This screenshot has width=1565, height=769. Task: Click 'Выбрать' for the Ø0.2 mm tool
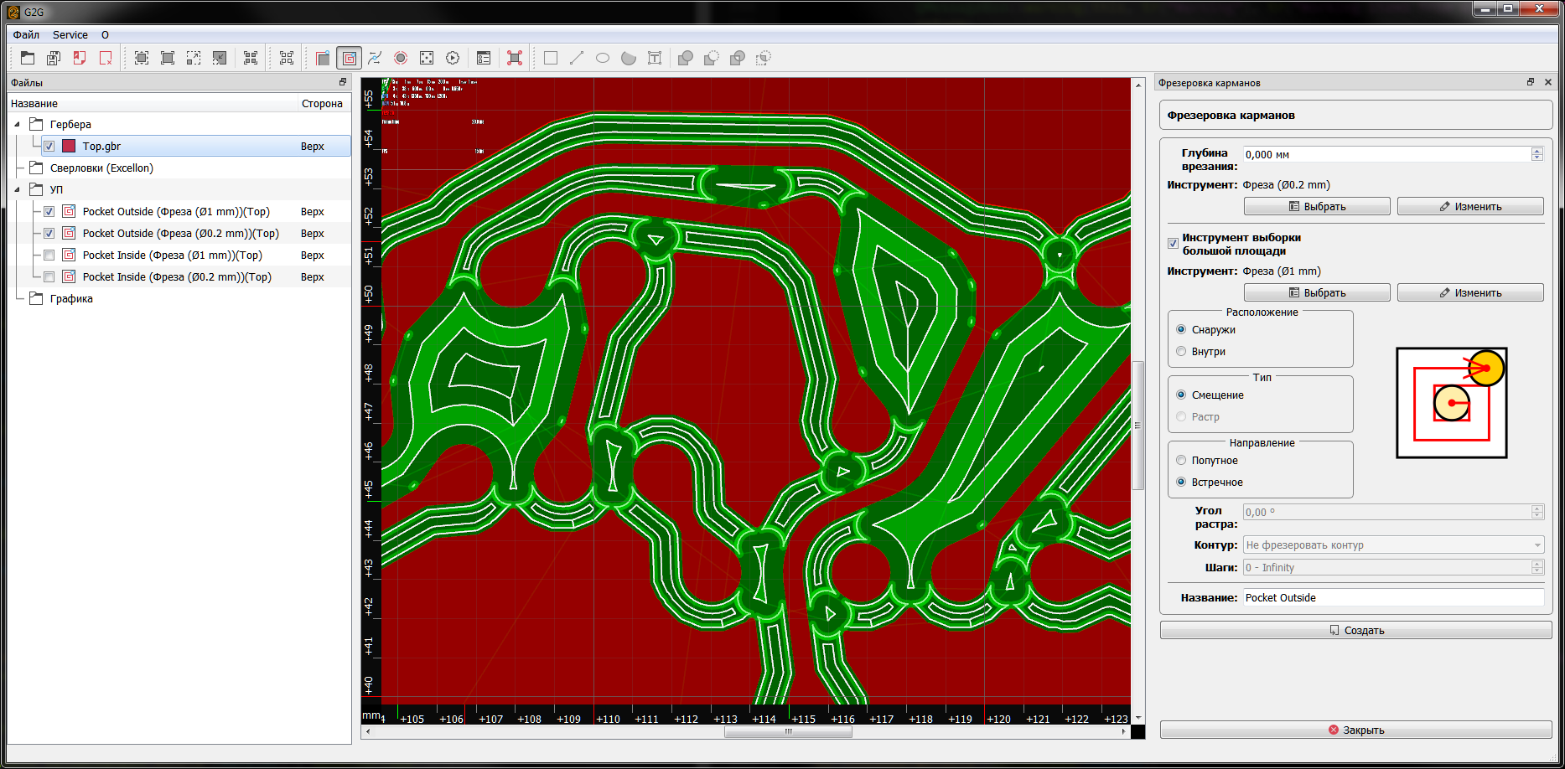point(1317,207)
